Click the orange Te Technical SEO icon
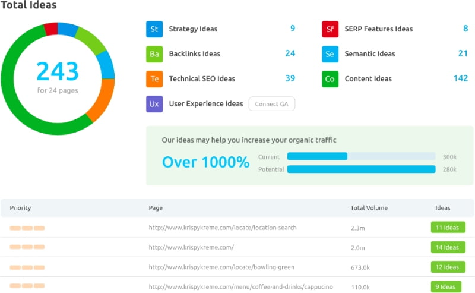 pos(154,79)
